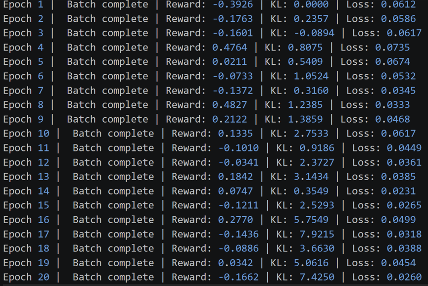
Task: Select the Loss value 0.0454
Action: [398, 263]
